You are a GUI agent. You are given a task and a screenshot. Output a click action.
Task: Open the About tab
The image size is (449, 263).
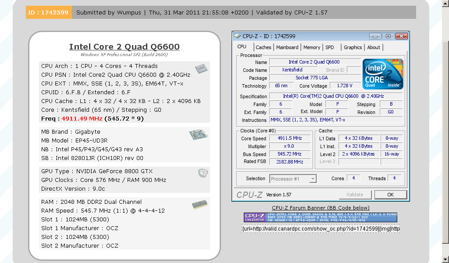(x=374, y=47)
